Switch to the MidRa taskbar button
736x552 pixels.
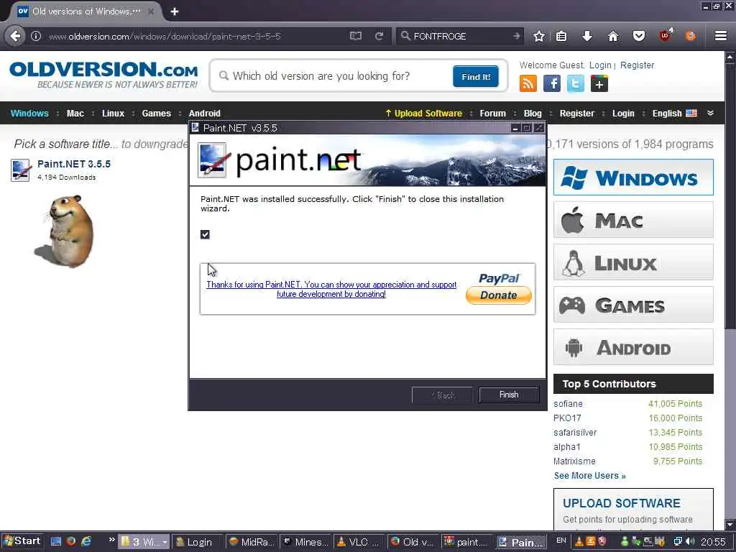point(252,542)
